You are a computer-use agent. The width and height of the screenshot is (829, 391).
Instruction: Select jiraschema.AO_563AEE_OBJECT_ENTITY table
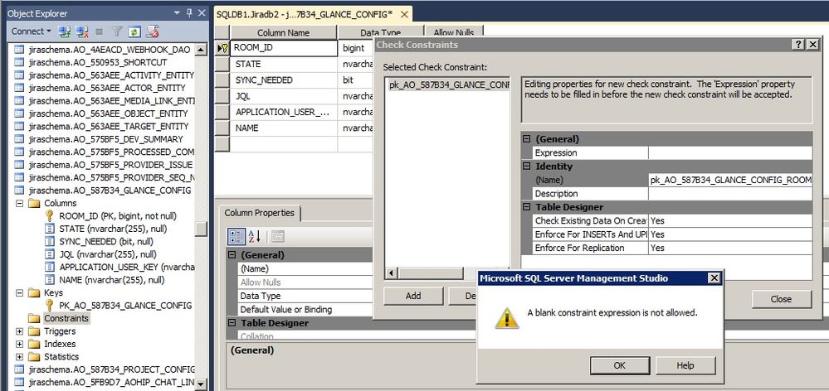click(109, 113)
